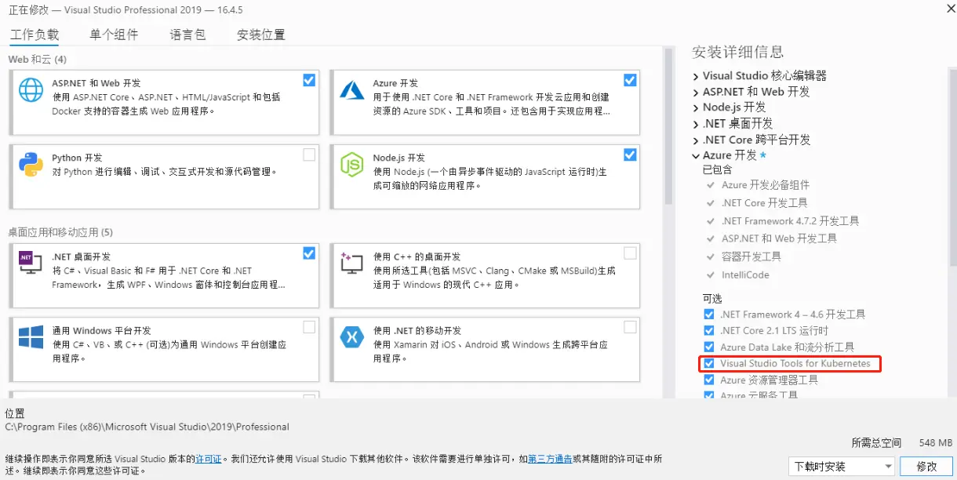Screen dimensions: 957x480
Task: Expand .NET 桌面开发 details section
Action: click(696, 124)
